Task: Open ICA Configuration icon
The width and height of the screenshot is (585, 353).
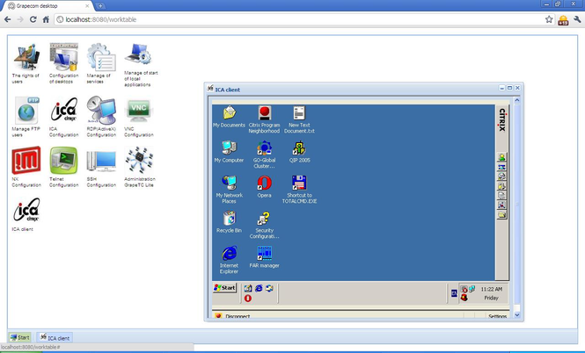Action: [64, 110]
